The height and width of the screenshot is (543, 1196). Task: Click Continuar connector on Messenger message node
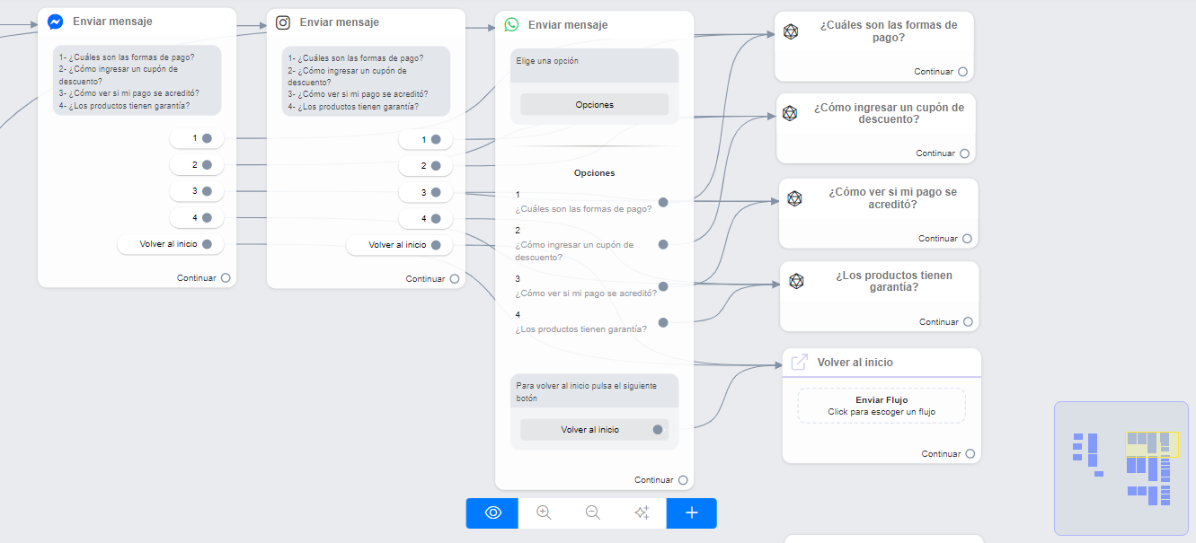226,278
